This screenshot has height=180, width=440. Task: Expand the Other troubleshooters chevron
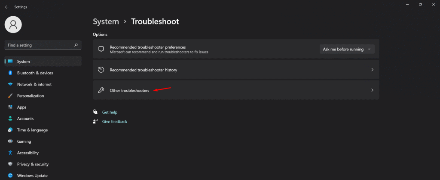[372, 90]
